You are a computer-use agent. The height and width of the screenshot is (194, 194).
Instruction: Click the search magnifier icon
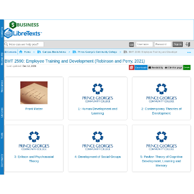coord(6,44)
